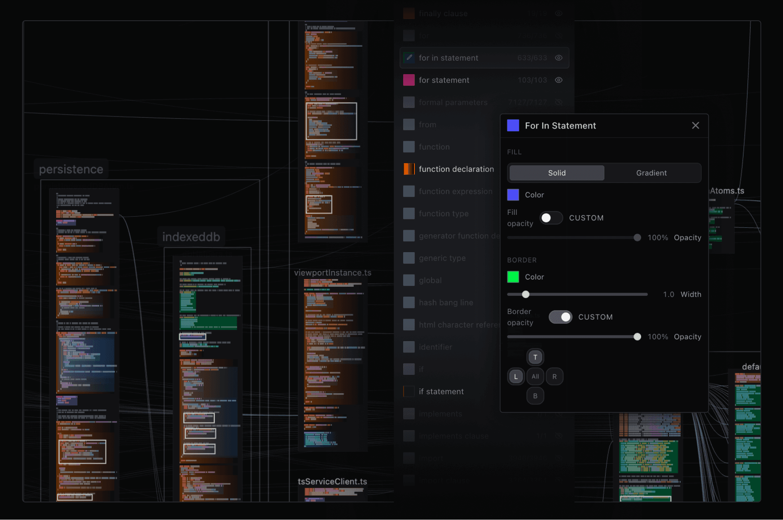Select the top border side button T

pyautogui.click(x=535, y=357)
